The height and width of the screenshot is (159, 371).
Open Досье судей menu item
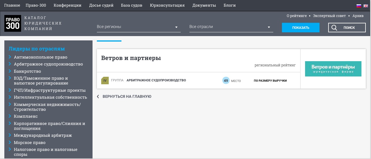(101, 5)
